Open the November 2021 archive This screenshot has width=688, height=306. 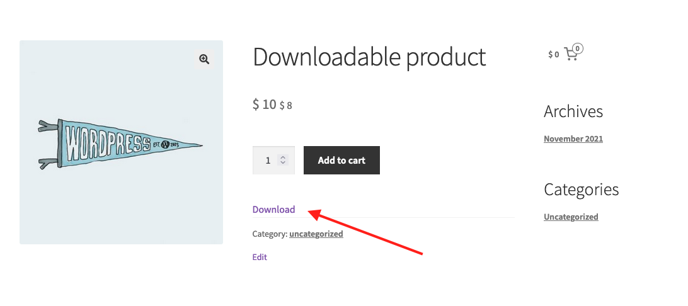tap(573, 139)
